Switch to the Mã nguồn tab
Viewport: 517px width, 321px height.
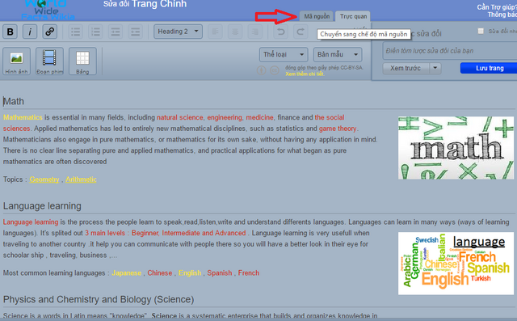[x=317, y=16]
